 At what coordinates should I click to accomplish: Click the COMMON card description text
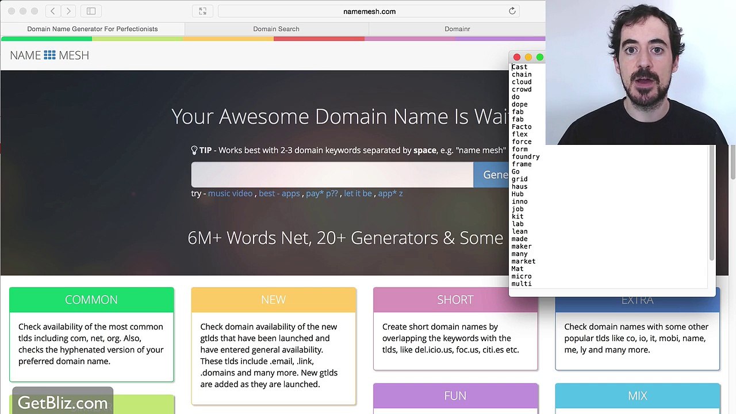tap(91, 344)
